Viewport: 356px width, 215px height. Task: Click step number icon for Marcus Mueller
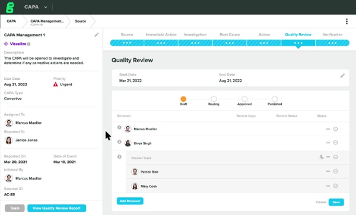click(x=119, y=127)
